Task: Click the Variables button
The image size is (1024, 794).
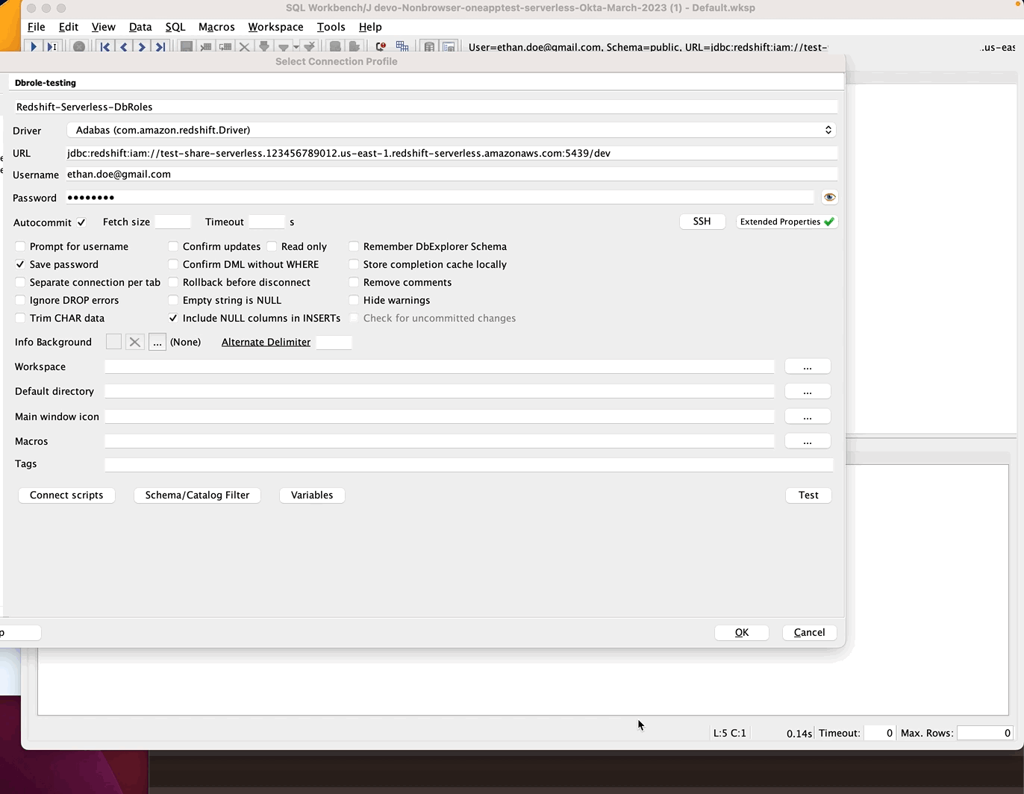Action: 312,495
